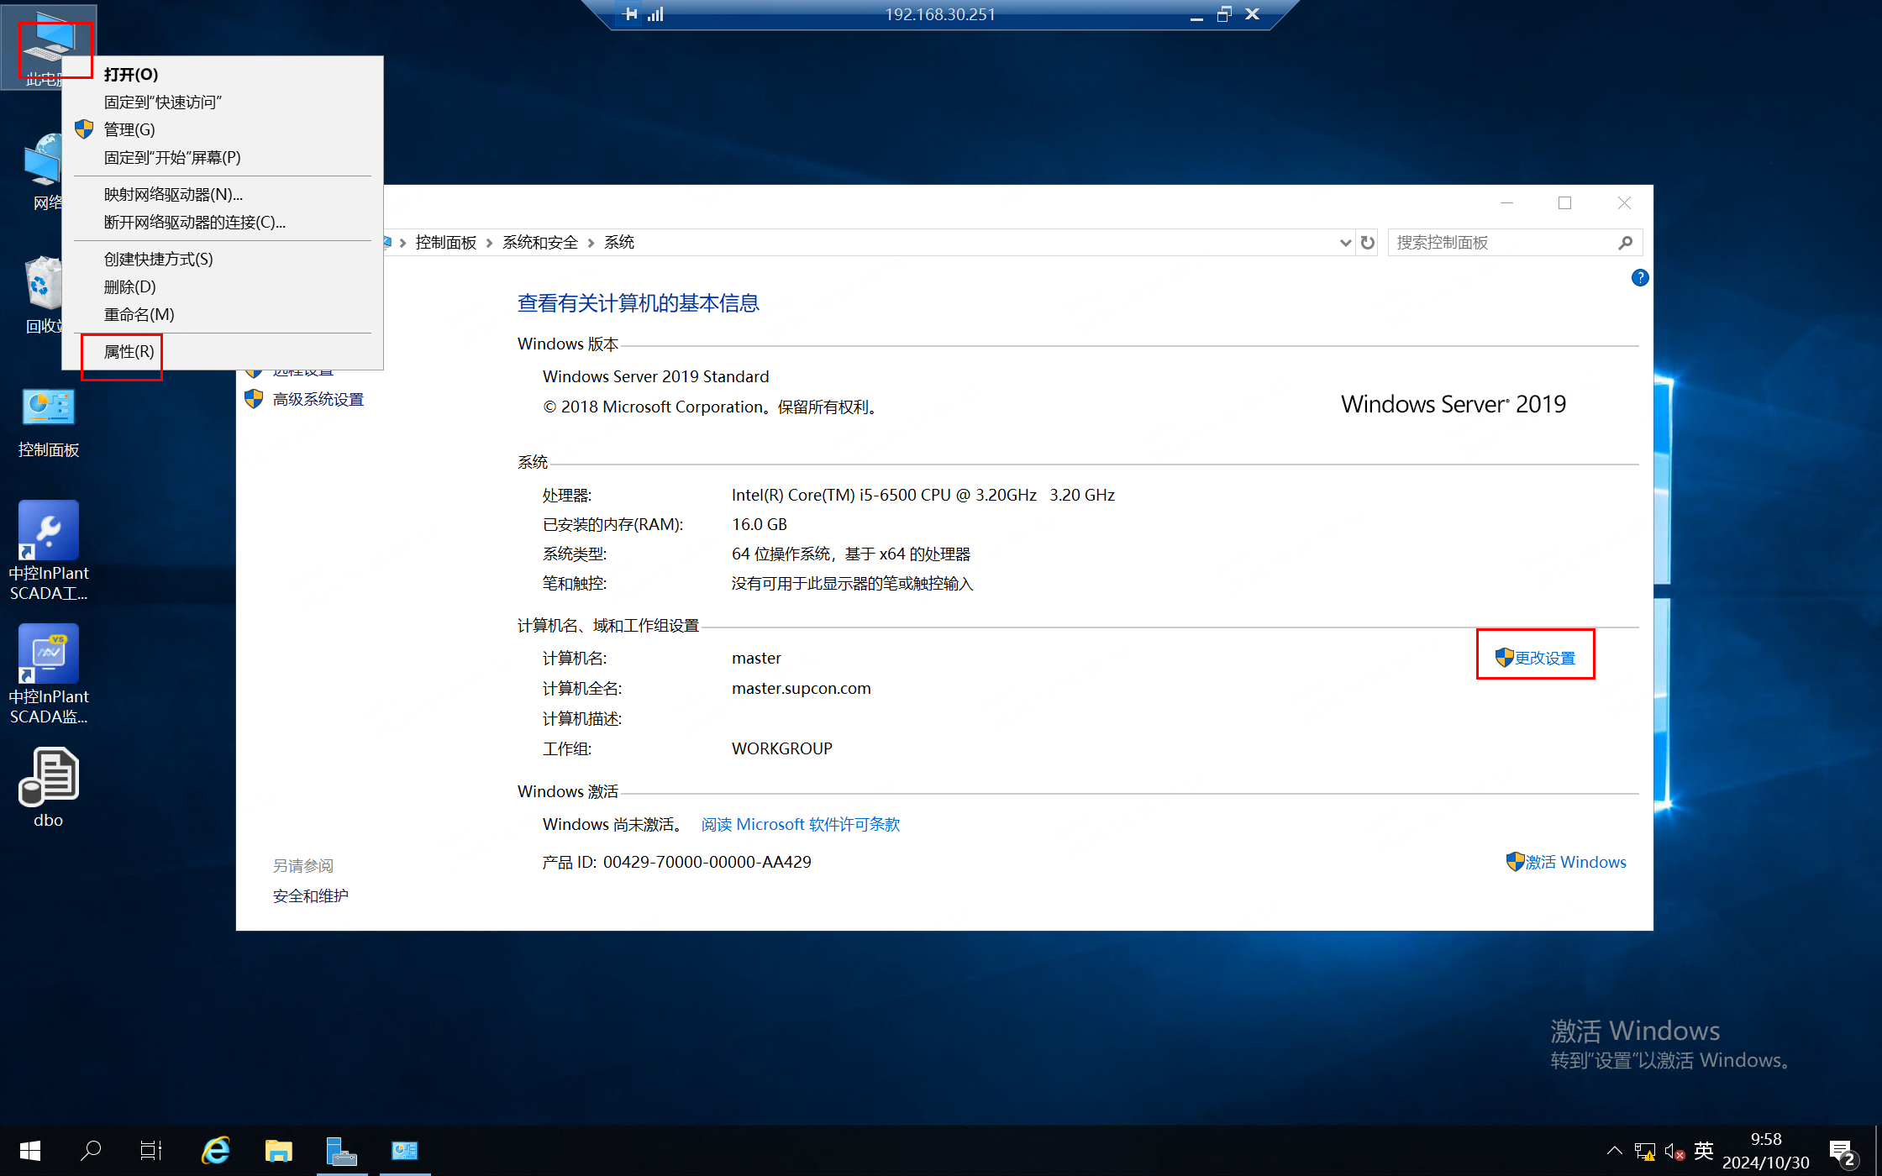Open 中控InPlant SCADA监... desktop shortcut
1882x1176 pixels.
click(x=48, y=655)
